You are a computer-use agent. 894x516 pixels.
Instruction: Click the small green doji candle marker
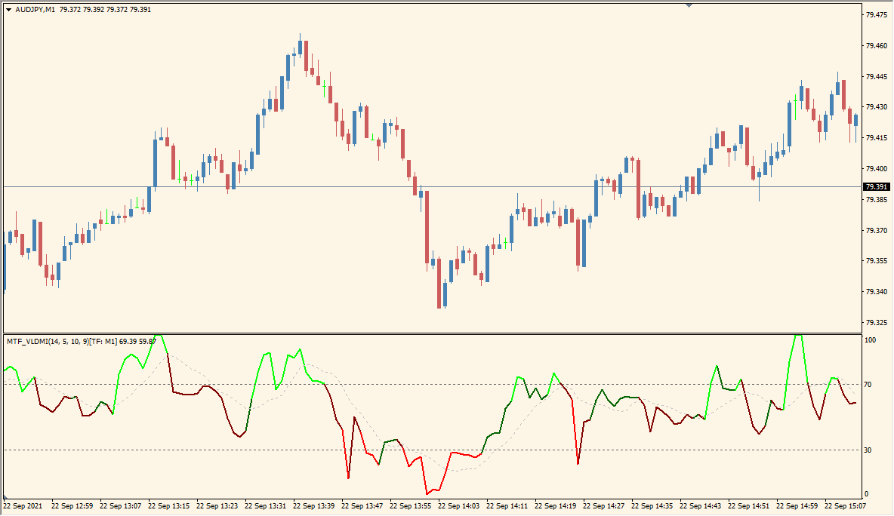324,87
